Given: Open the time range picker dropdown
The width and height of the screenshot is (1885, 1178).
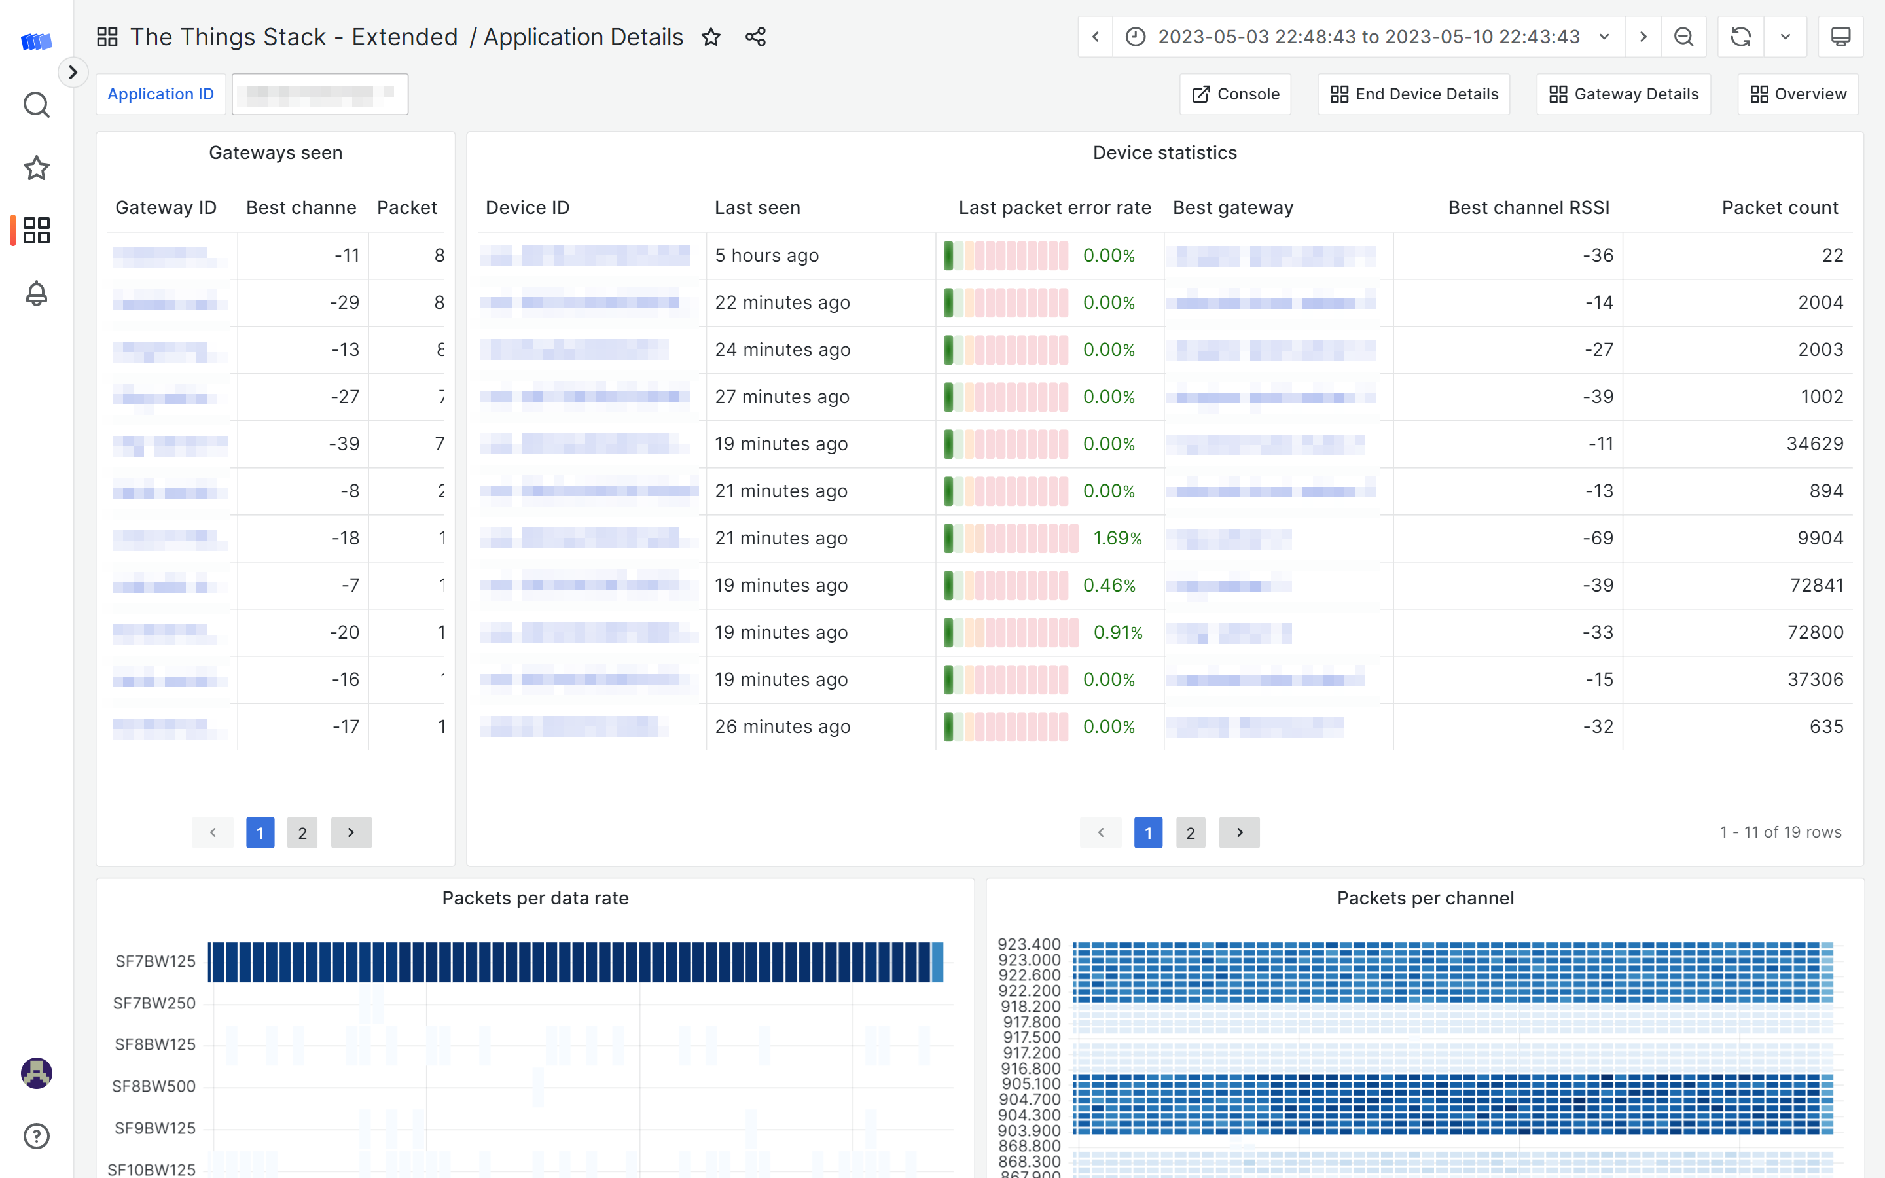Looking at the screenshot, I should point(1369,37).
